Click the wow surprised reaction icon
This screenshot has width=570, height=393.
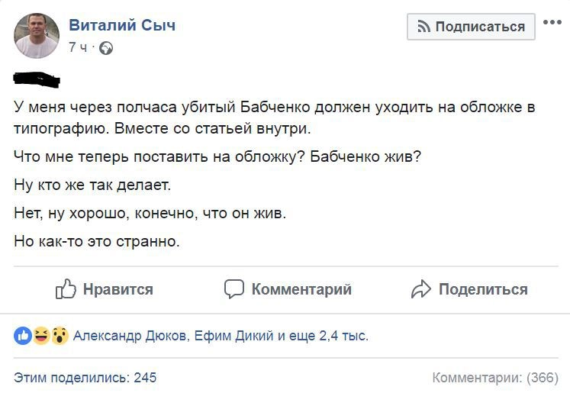60,335
